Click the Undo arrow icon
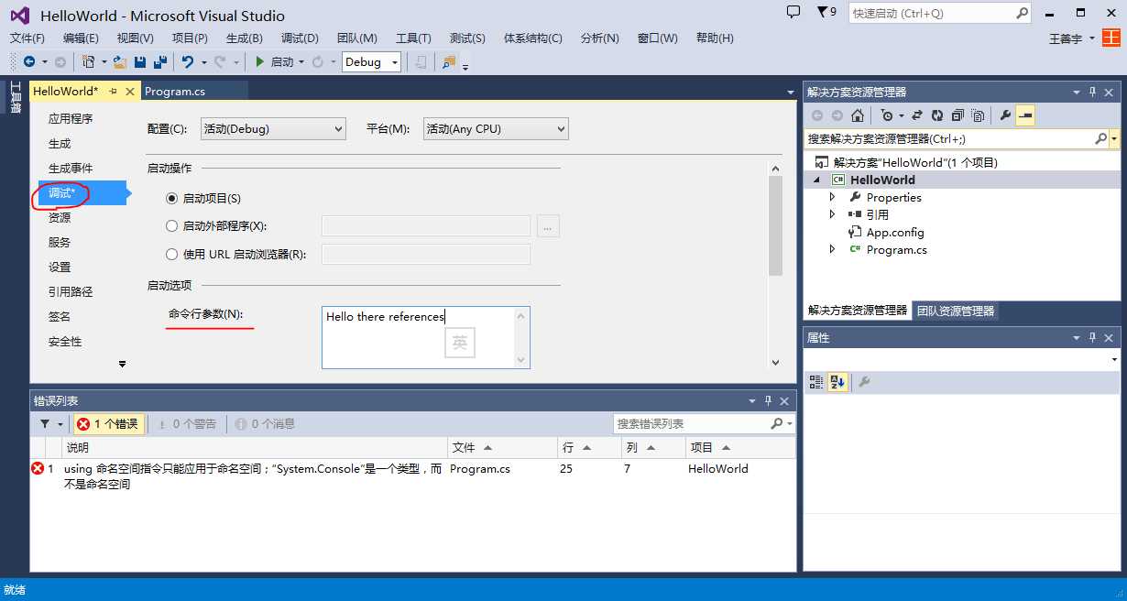The height and width of the screenshot is (601, 1127). [x=188, y=61]
